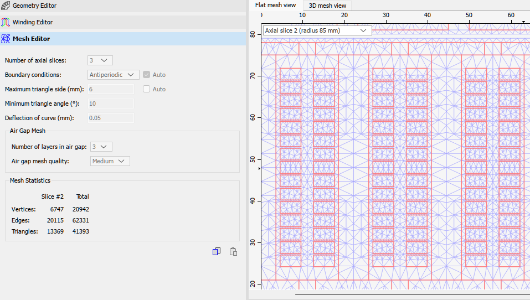Open the Axial slice 2 selector dropdown
This screenshot has width=530, height=300.
pos(317,30)
